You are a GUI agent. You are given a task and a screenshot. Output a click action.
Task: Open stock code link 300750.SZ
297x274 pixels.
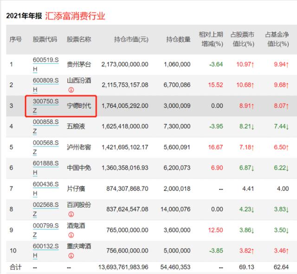click(45, 106)
